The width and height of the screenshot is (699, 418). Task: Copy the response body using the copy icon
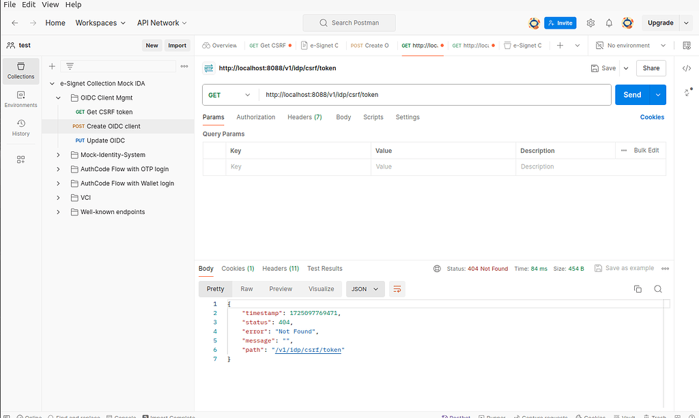tap(638, 289)
